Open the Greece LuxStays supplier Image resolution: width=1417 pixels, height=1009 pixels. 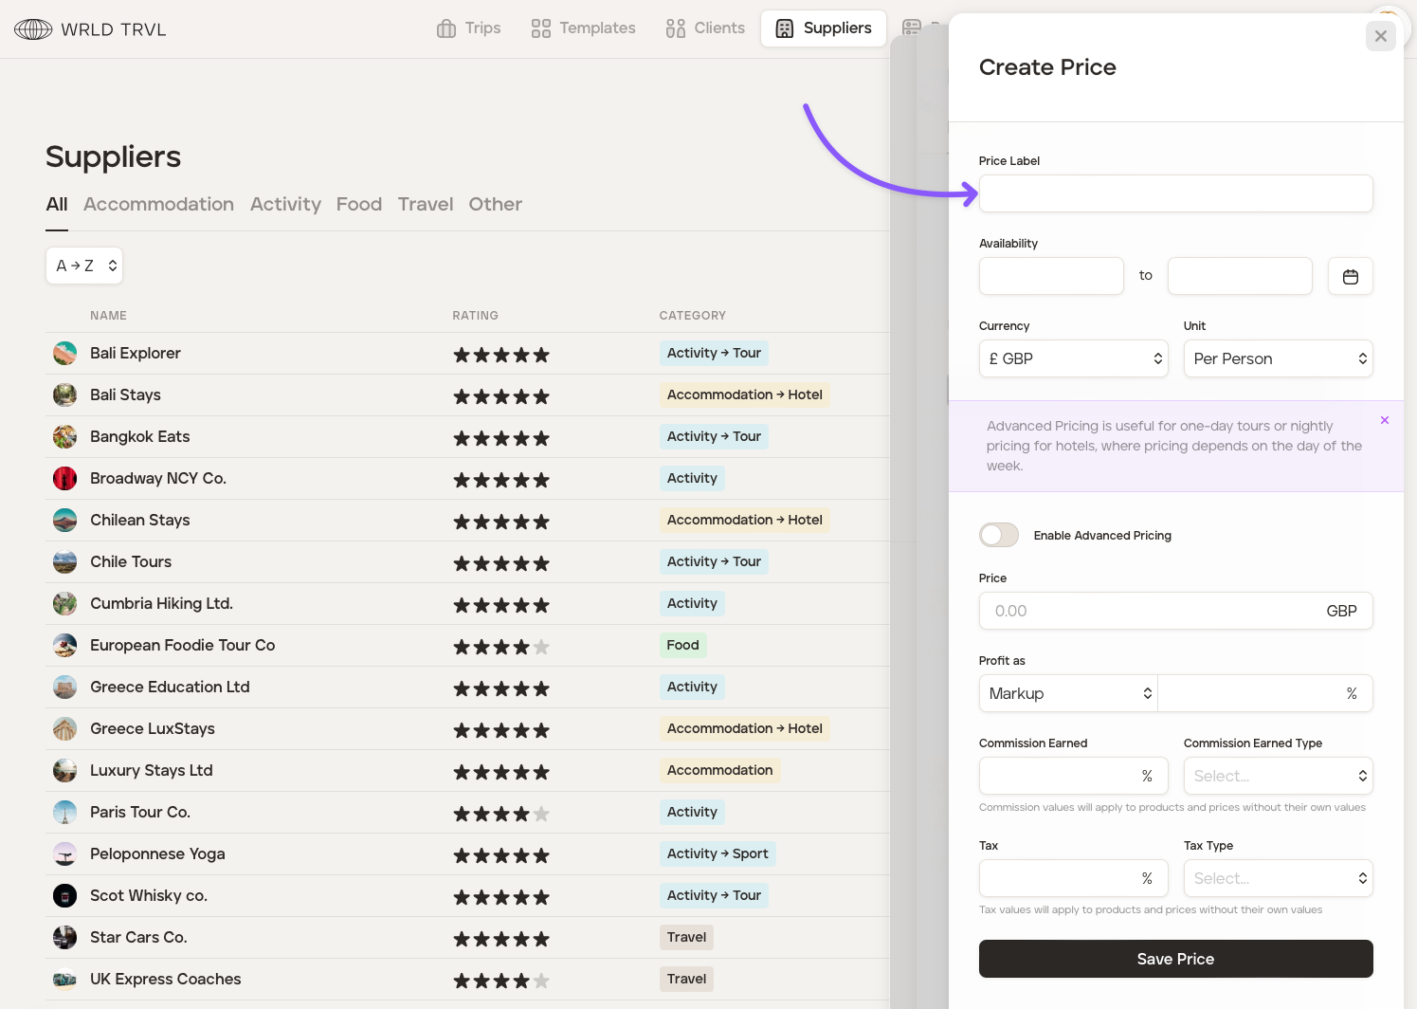coord(153,728)
